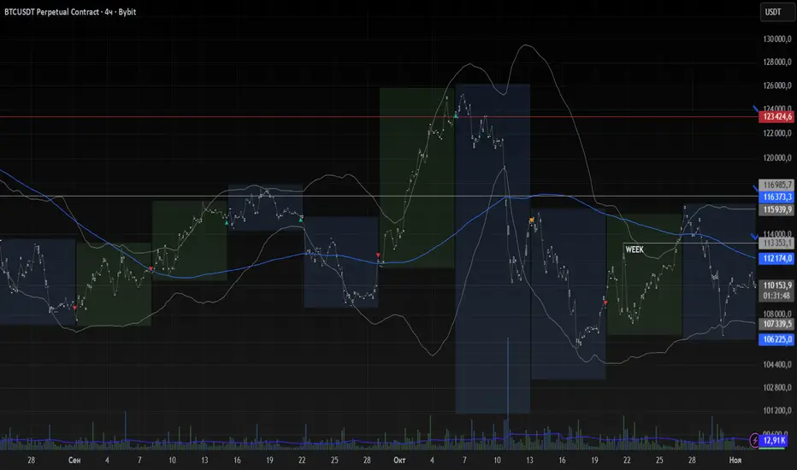Click the Ноя label on the time axis
Image resolution: width=797 pixels, height=470 pixels.
coord(735,461)
